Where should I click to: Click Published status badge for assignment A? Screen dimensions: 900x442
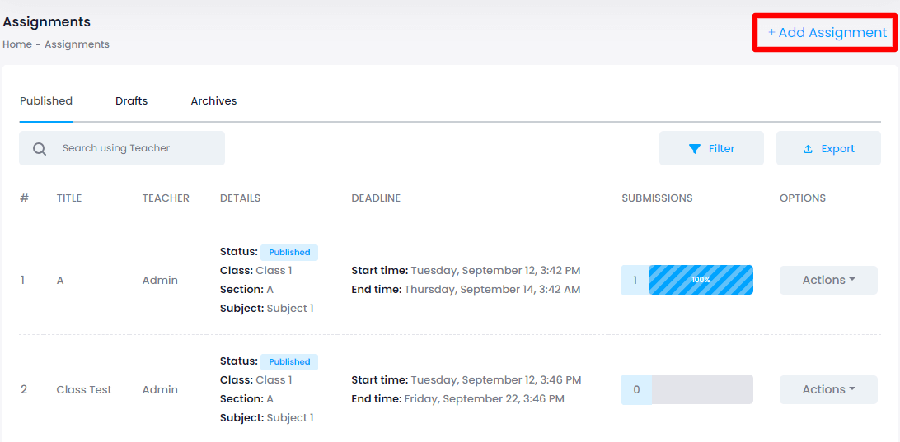pyautogui.click(x=289, y=253)
